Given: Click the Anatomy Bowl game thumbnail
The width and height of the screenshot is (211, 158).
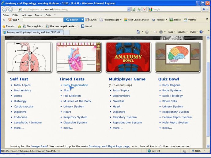Looking at the screenshot, I should [x=128, y=57].
